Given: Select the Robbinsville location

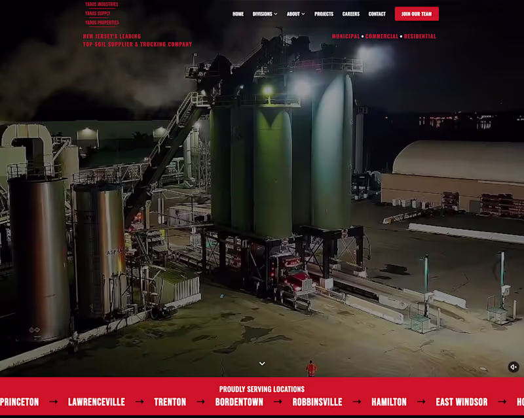Looking at the screenshot, I should coord(318,402).
